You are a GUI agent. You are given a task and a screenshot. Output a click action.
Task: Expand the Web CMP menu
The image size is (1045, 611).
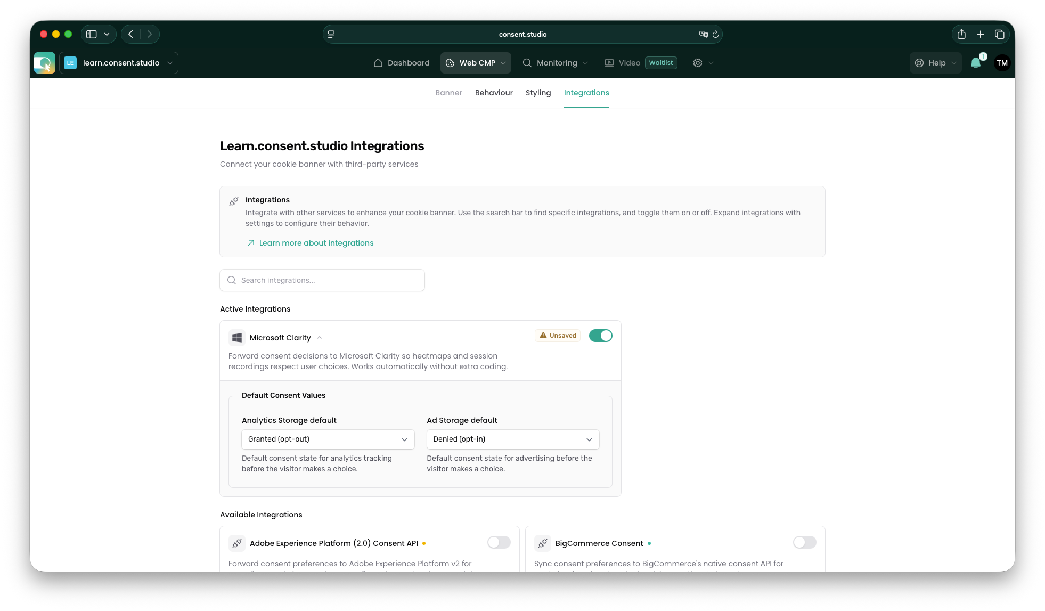476,63
